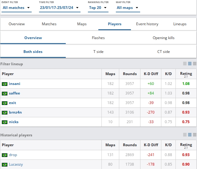
Task: Open the Event Filter 'All matches' dropdown
Action: (x=17, y=8)
